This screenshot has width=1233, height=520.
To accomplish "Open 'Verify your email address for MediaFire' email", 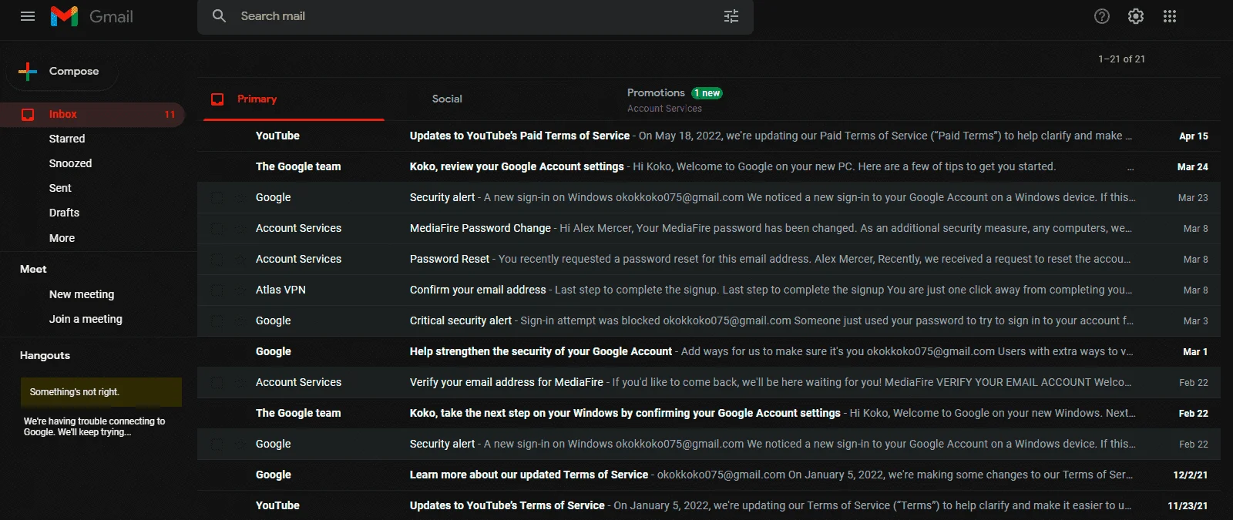I will point(709,382).
